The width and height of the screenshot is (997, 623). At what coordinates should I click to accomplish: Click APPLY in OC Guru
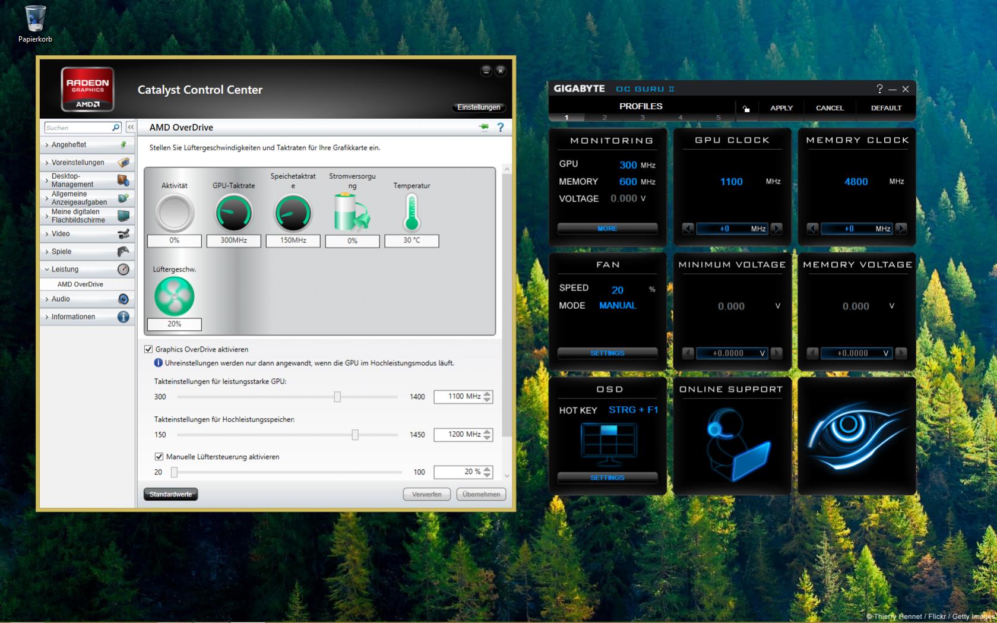coord(781,108)
